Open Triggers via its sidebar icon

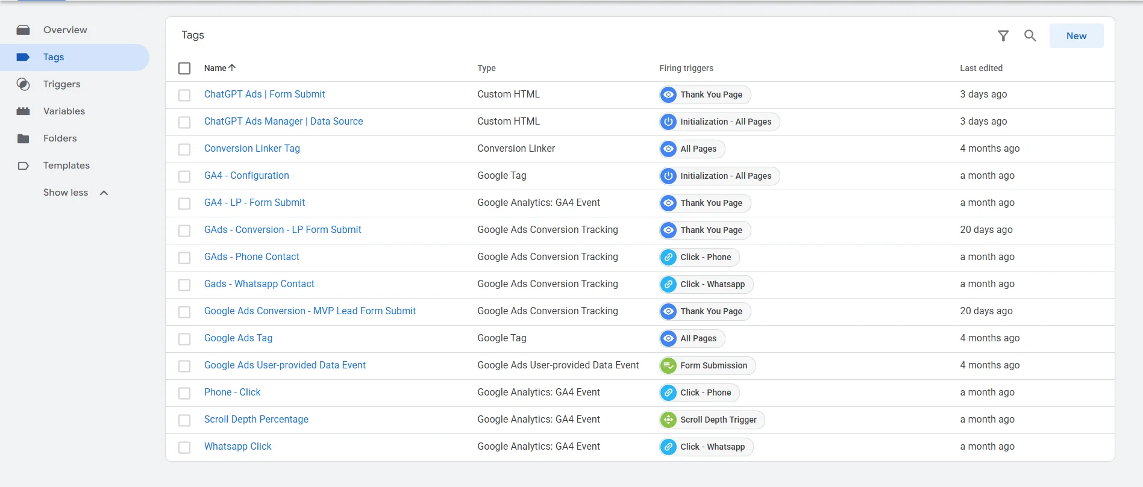click(23, 84)
